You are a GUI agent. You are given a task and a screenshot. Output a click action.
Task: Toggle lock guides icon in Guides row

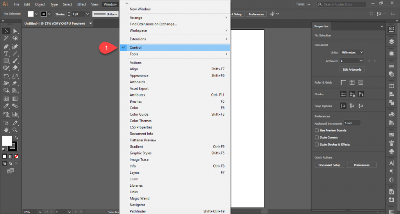pyautogui.click(x=352, y=94)
